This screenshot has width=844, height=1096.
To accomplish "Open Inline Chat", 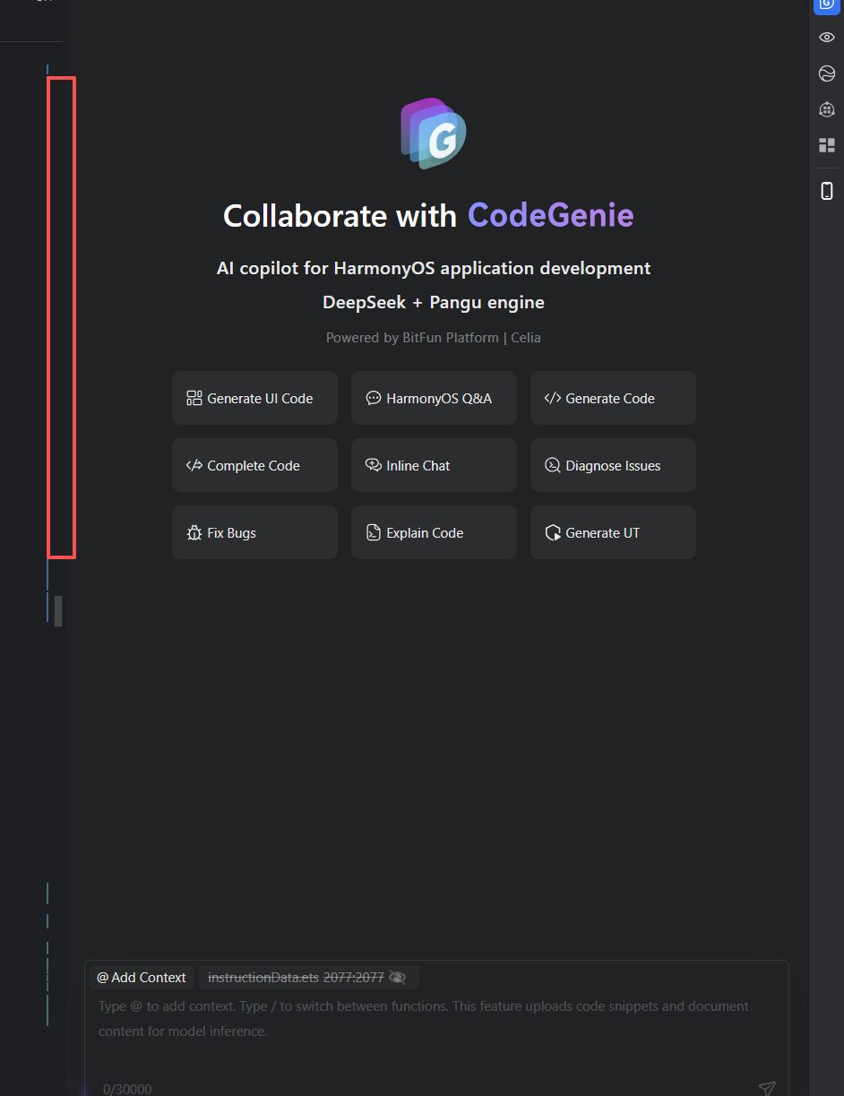I will (x=434, y=465).
